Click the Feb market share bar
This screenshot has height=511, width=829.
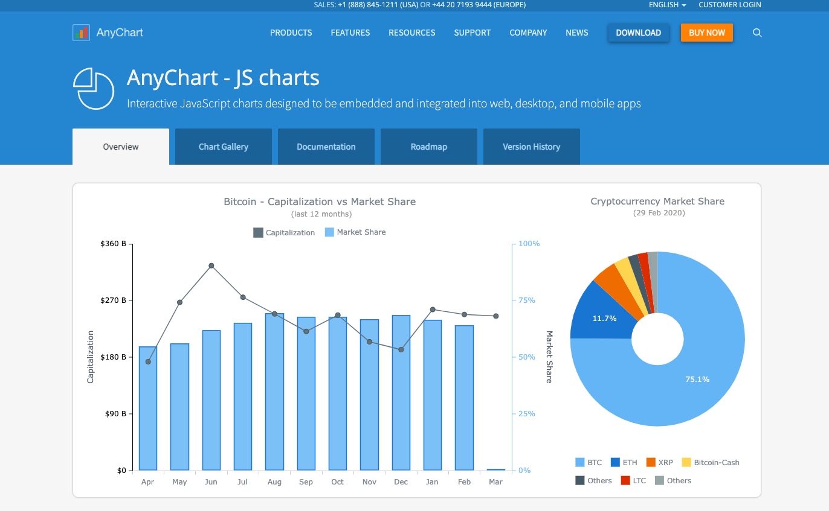point(464,398)
